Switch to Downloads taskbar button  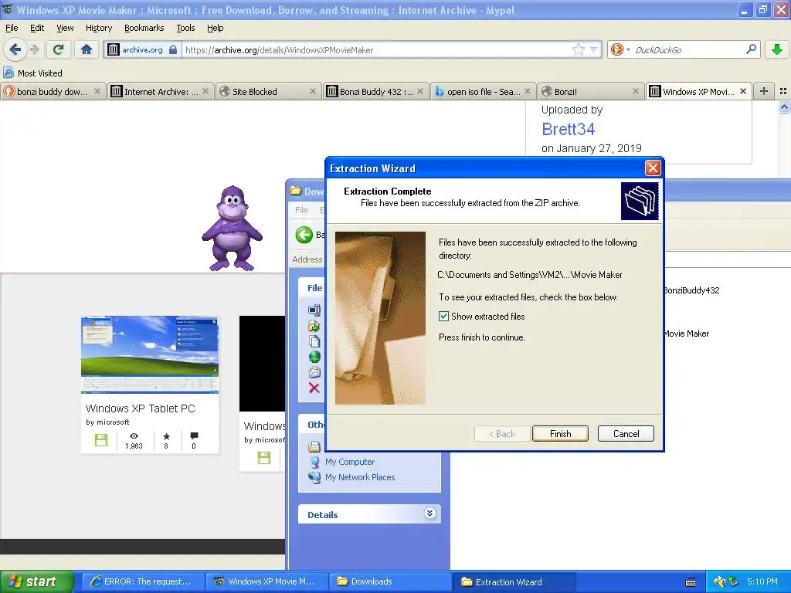[x=389, y=581]
